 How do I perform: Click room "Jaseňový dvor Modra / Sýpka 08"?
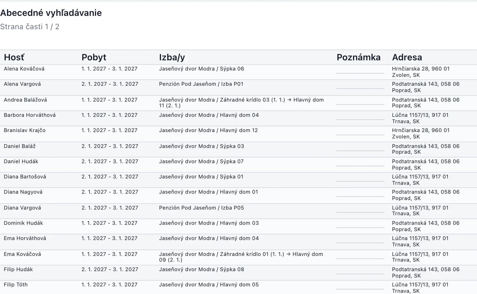tap(202, 269)
